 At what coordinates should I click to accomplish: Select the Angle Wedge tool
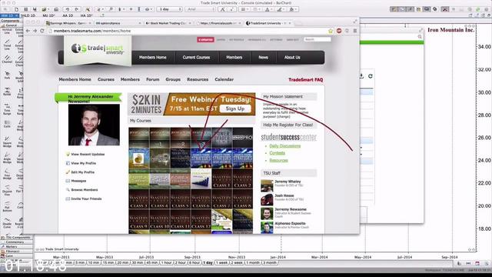point(7,158)
